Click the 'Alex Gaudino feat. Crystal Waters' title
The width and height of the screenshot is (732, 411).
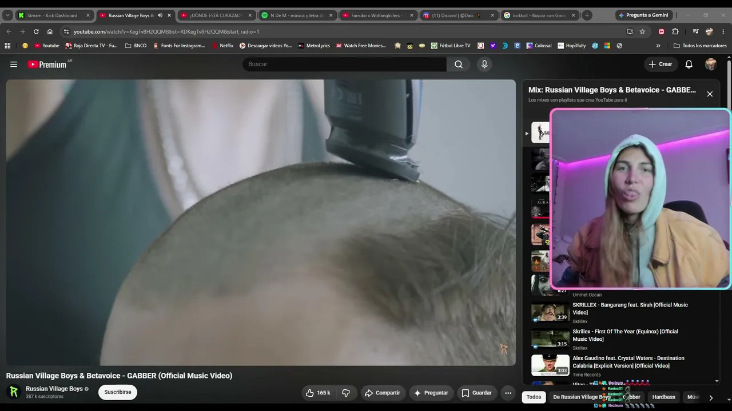click(628, 362)
